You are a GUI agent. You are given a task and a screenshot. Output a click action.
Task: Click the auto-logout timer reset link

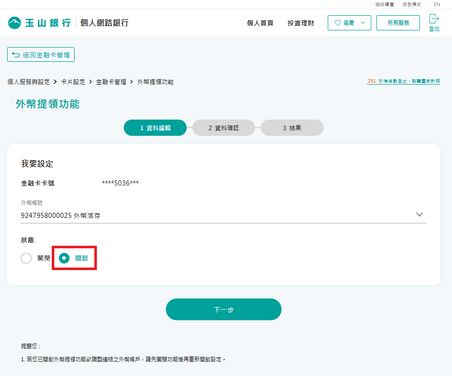[x=403, y=81]
